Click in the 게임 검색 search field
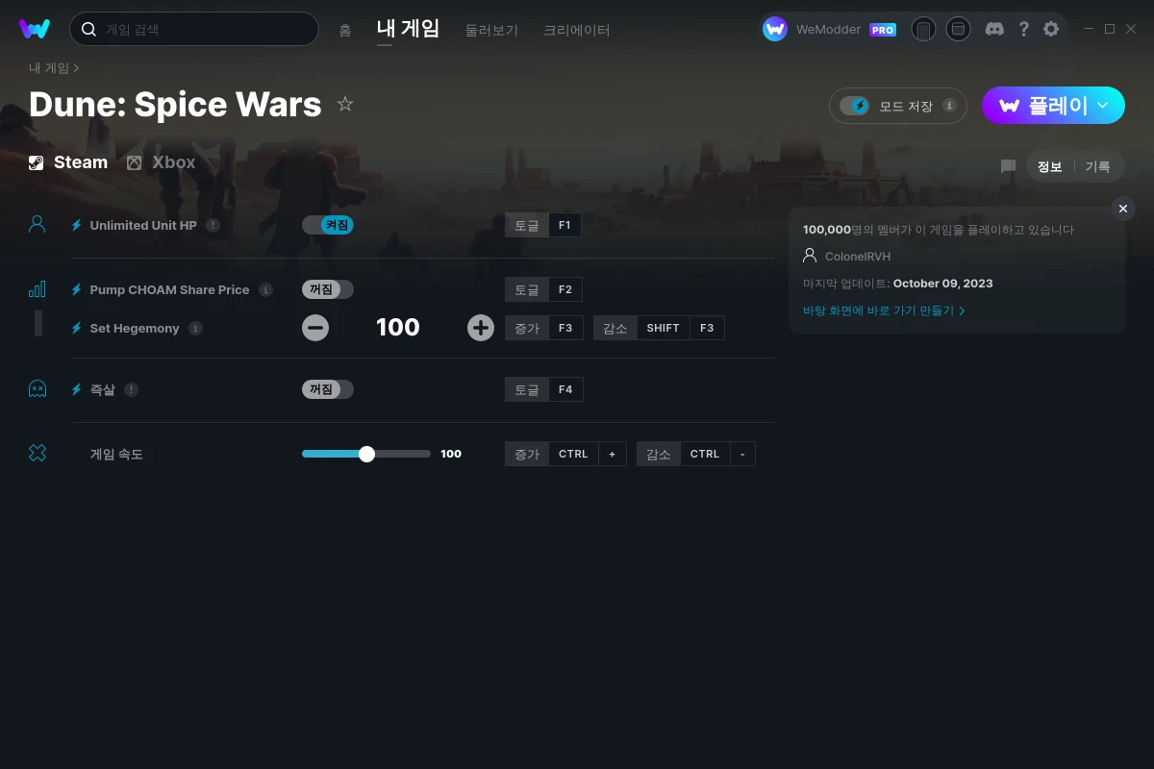The width and height of the screenshot is (1154, 769). coord(194,29)
